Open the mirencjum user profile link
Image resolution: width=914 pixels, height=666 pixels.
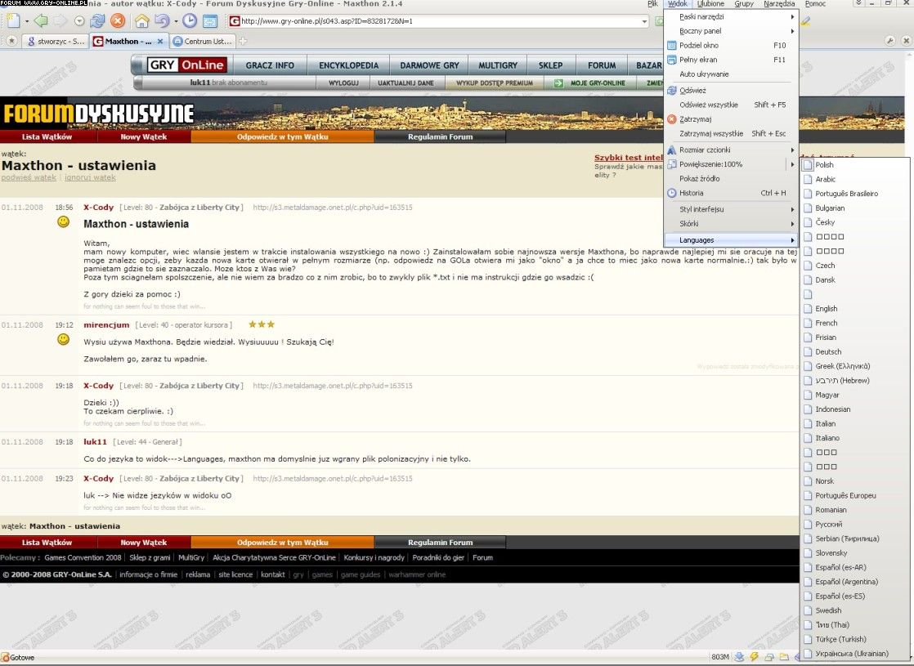coord(106,324)
